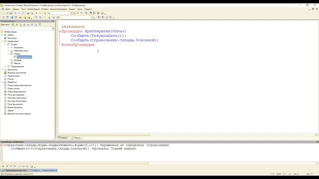Open the Действия dropdown menu

click(x=5, y=24)
